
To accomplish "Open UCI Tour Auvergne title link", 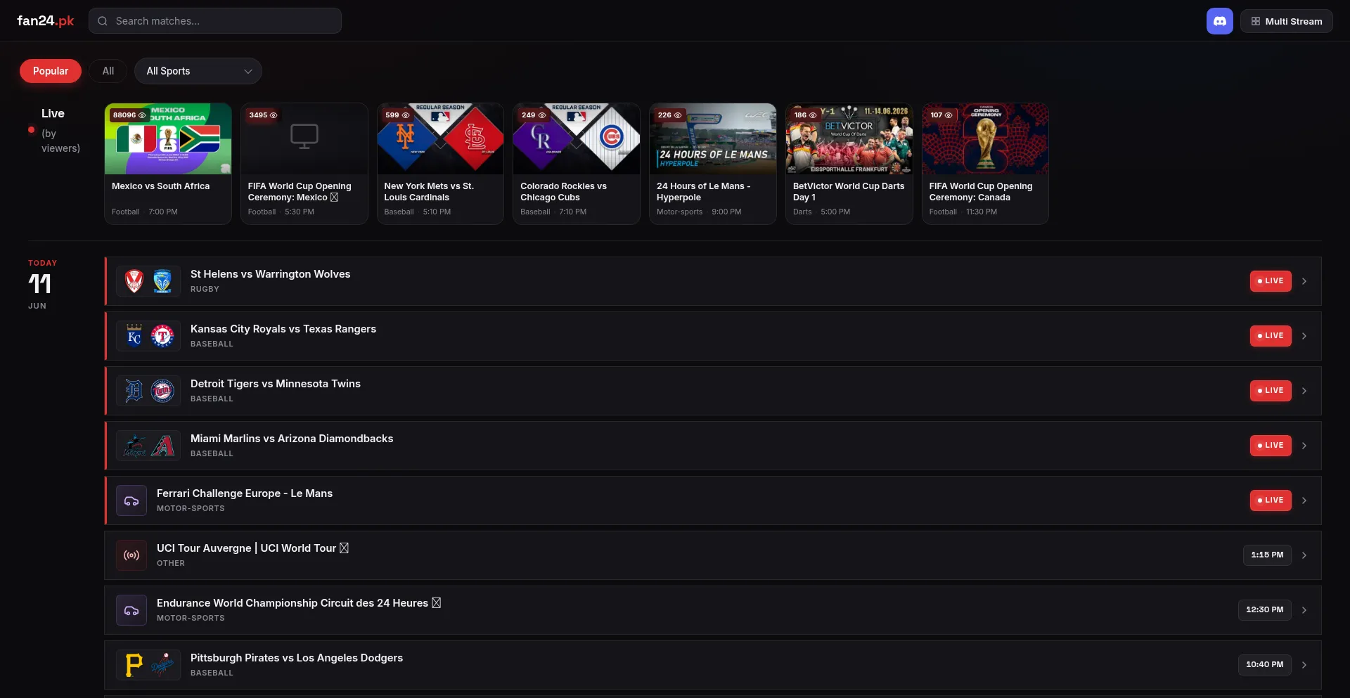I will click(x=252, y=548).
